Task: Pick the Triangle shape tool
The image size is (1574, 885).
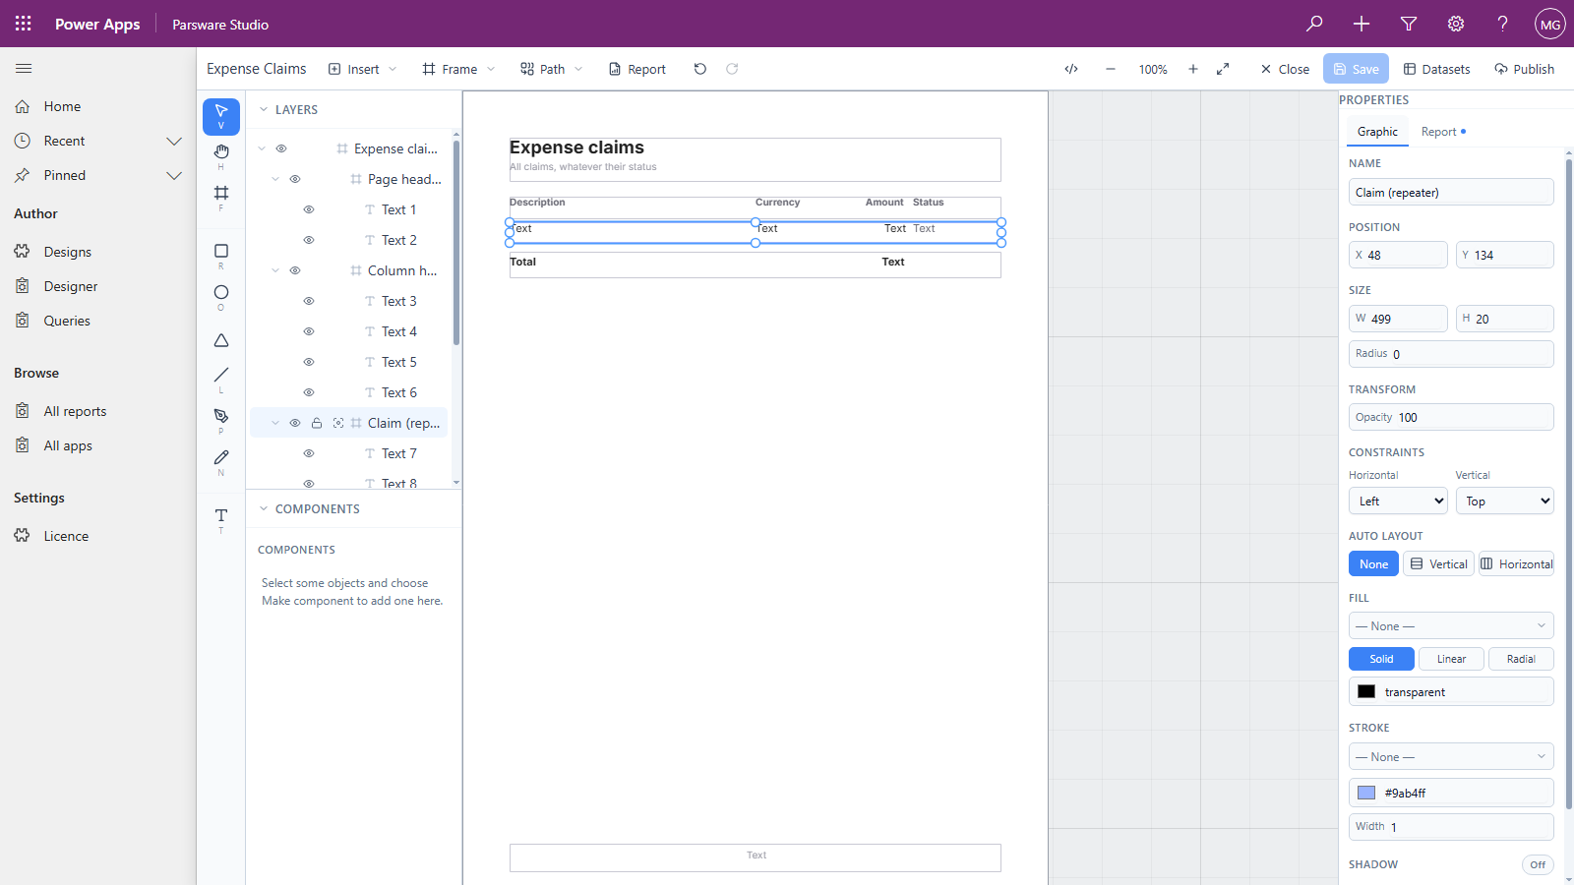Action: pos(221,340)
